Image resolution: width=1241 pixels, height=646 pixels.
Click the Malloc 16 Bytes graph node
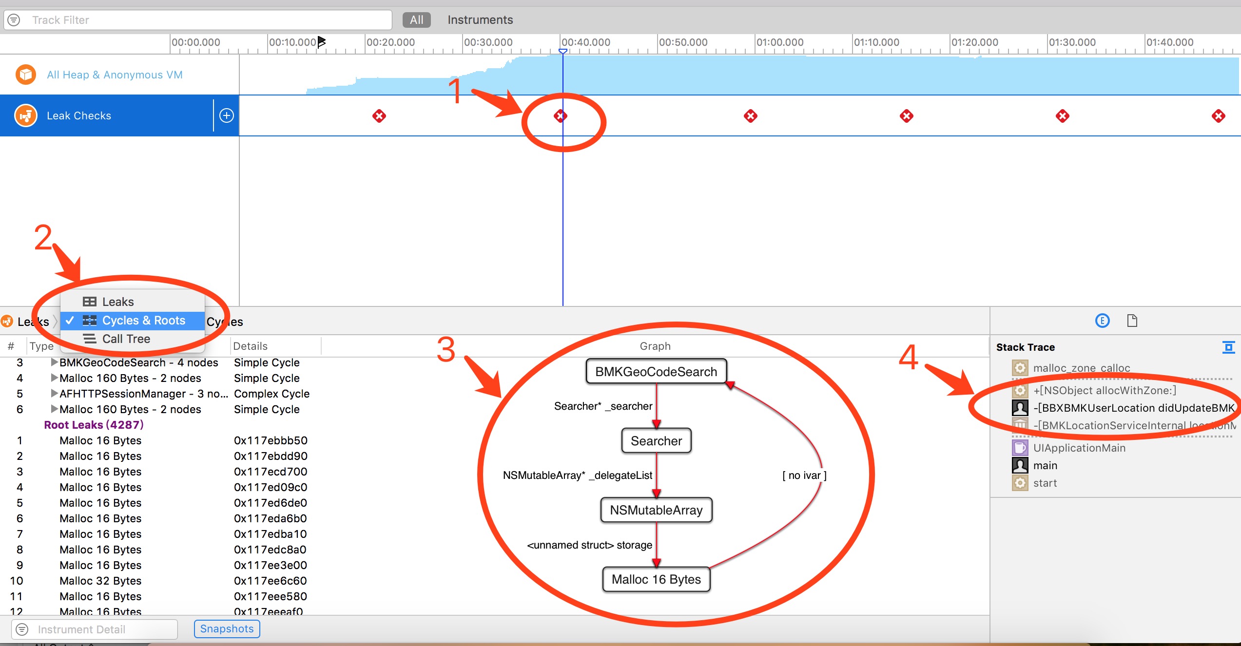(656, 579)
